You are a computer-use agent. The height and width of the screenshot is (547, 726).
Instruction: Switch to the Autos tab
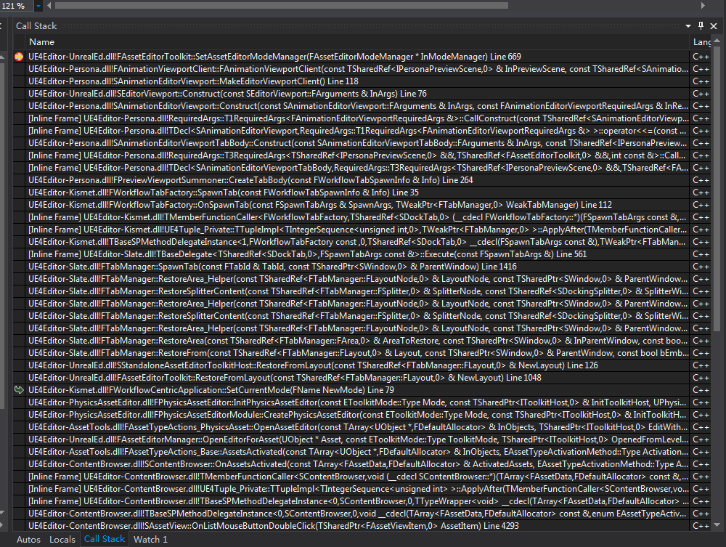click(28, 539)
